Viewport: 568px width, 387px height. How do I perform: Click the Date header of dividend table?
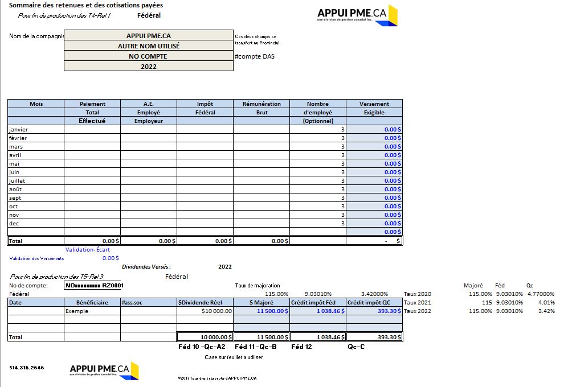[x=36, y=302]
